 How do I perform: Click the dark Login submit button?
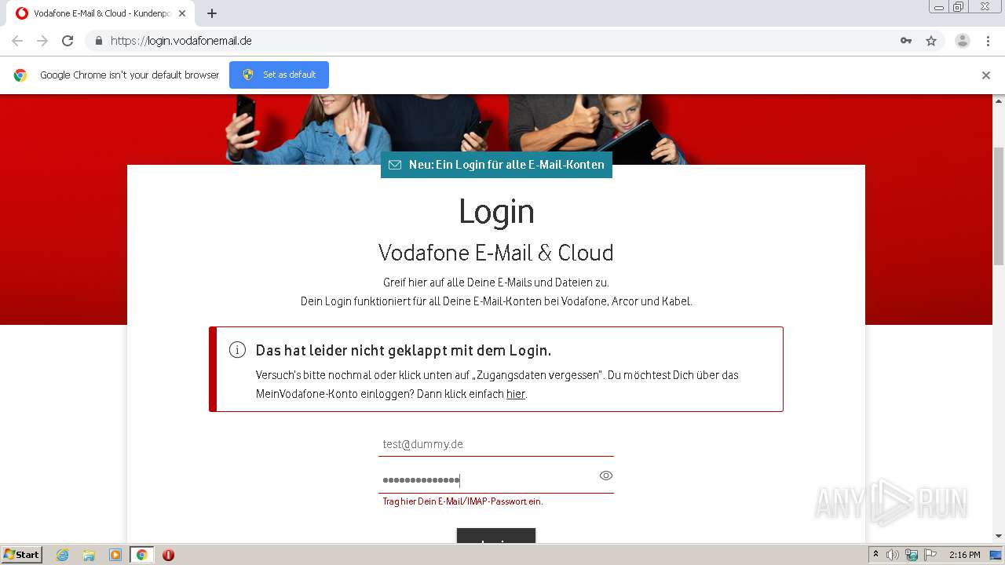tap(496, 535)
